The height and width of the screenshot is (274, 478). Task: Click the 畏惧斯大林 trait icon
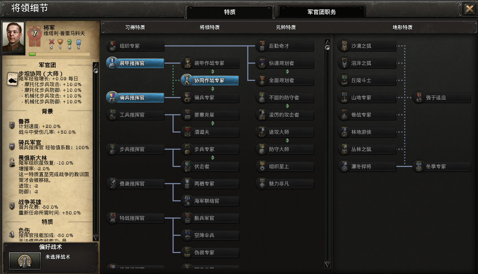point(12,162)
